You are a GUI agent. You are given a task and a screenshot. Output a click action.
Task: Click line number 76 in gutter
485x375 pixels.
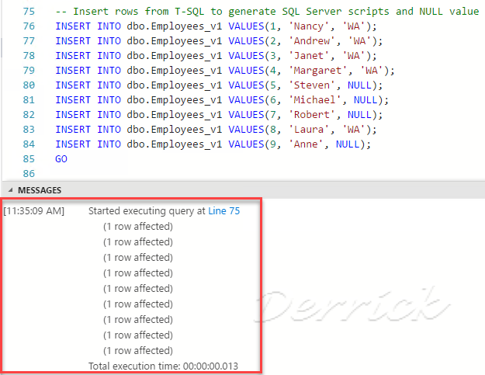click(x=29, y=26)
